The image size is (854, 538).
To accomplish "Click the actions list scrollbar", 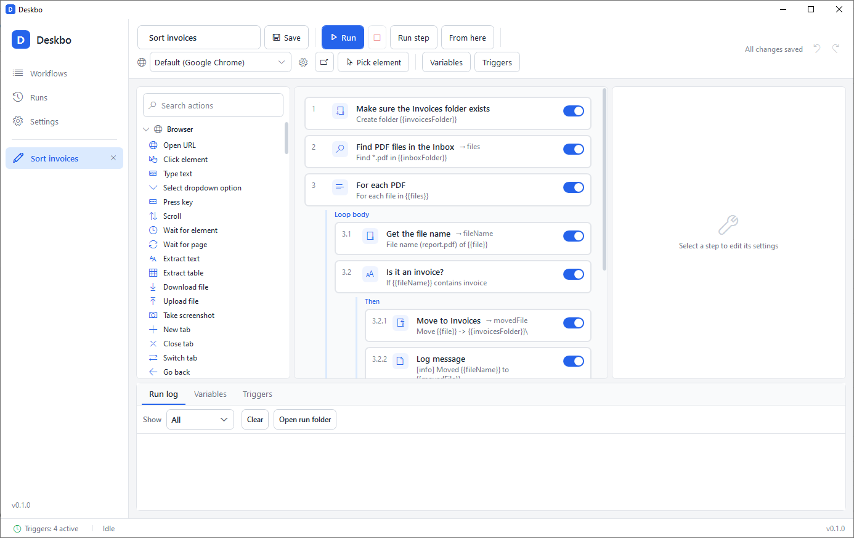I will coord(287,138).
